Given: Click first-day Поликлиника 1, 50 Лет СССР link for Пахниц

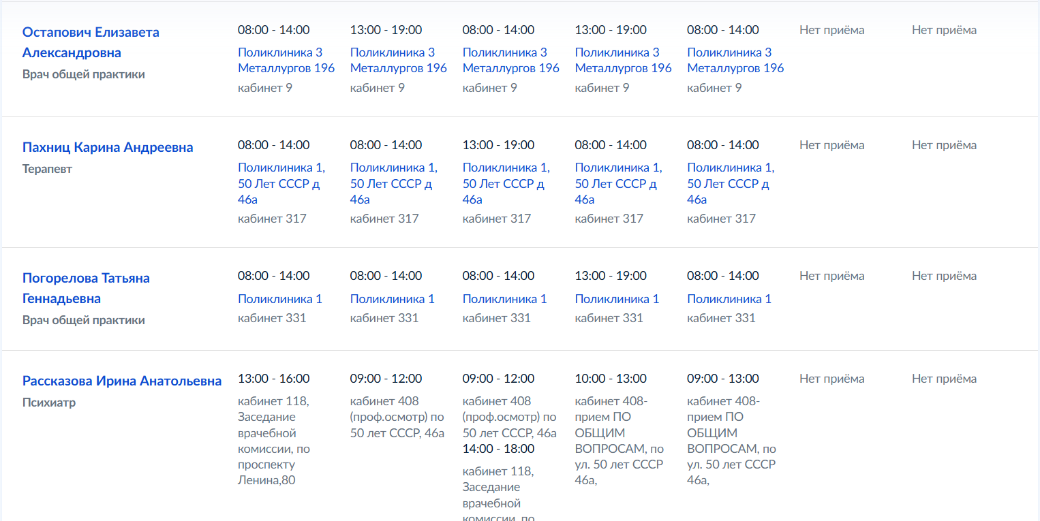Looking at the screenshot, I should click(x=281, y=183).
